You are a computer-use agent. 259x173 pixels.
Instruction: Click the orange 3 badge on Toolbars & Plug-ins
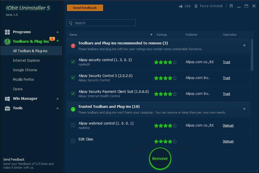point(52,39)
